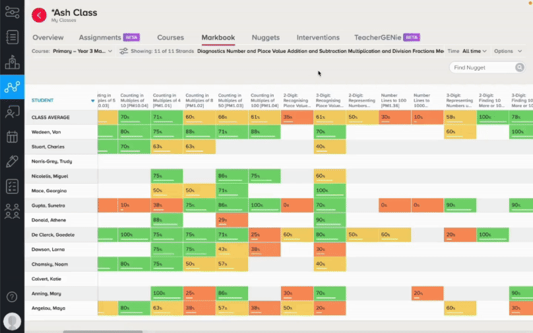The height and width of the screenshot is (333, 533).
Task: Select the pencil icon in the sidebar
Action: pyautogui.click(x=13, y=161)
